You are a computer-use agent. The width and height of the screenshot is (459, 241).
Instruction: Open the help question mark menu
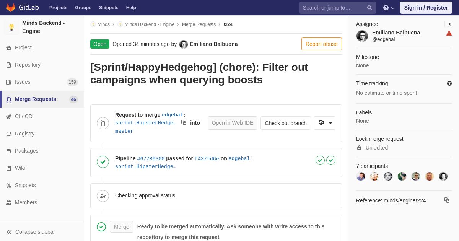click(x=389, y=8)
